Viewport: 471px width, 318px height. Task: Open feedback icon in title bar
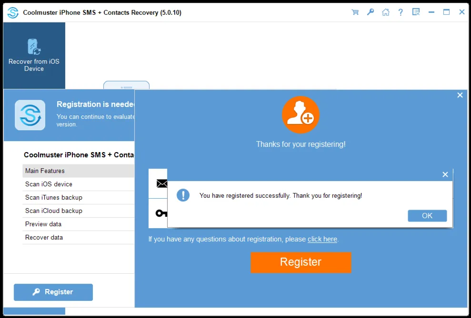[416, 12]
